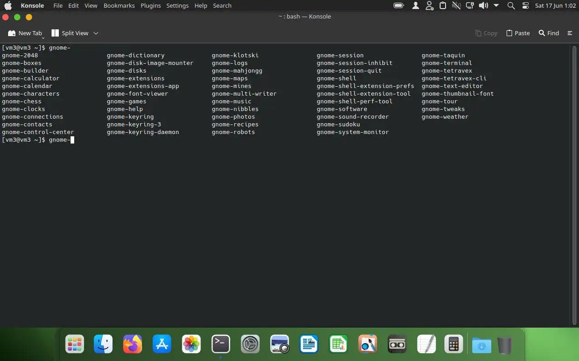Click the date and time clock
This screenshot has width=579, height=361.
click(x=555, y=5)
